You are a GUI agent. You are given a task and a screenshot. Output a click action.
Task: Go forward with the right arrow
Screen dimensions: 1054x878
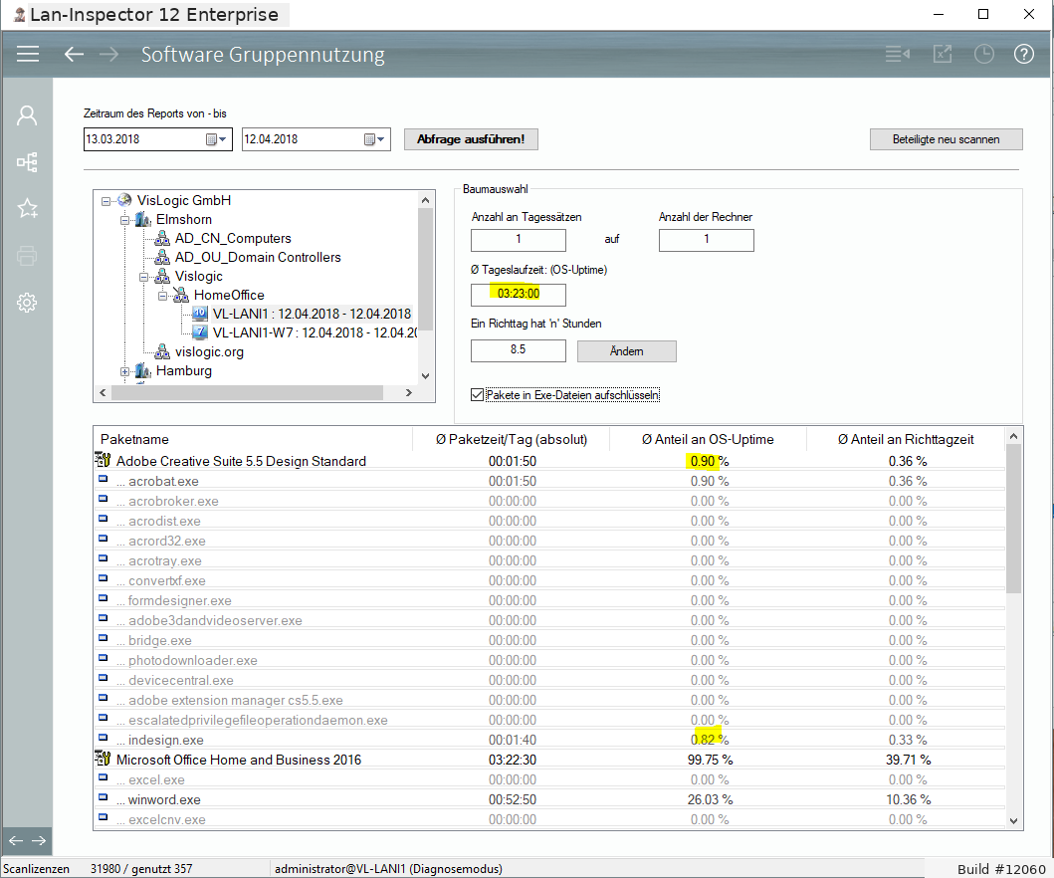click(x=108, y=54)
